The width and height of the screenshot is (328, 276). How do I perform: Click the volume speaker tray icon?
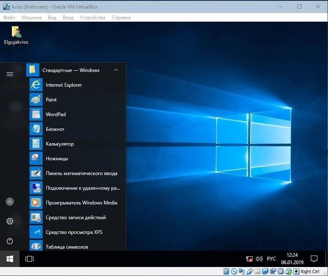click(x=259, y=259)
